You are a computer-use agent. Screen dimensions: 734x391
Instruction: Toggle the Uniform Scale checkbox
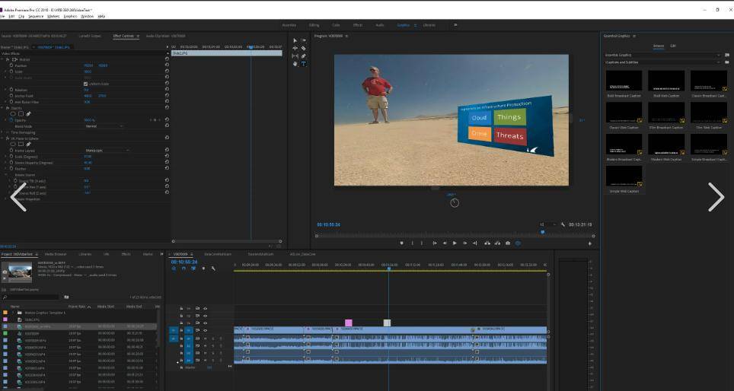(x=85, y=84)
